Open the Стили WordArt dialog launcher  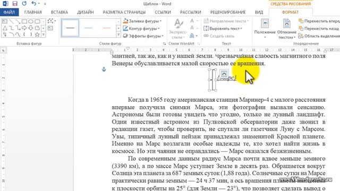pos(198,44)
